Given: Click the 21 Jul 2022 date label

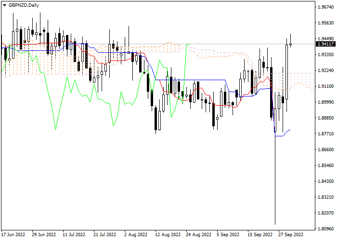Looking at the screenshot, I should tap(104, 235).
